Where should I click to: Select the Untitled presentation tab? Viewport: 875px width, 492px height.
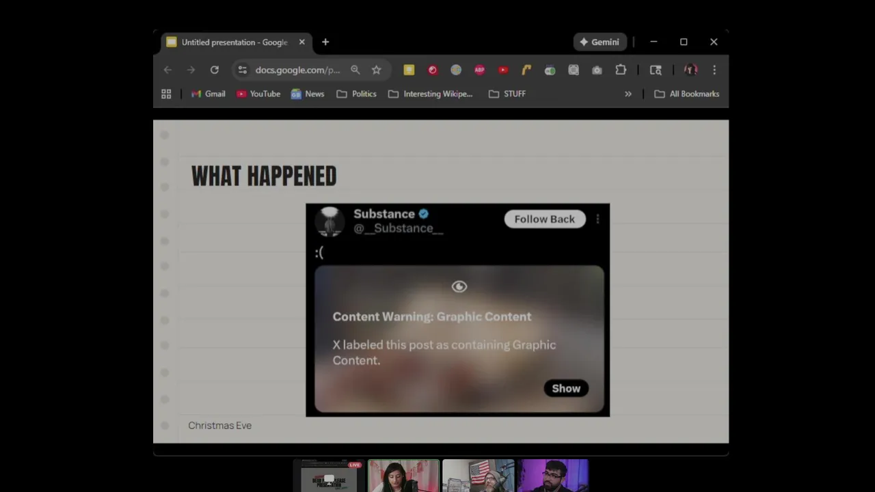(236, 42)
